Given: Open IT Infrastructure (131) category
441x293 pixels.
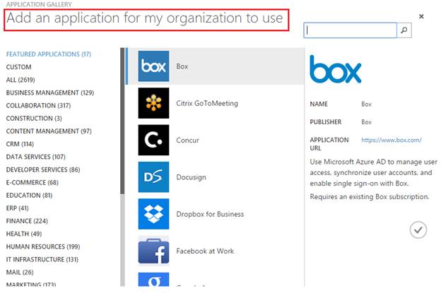Looking at the screenshot, I should point(42,259).
